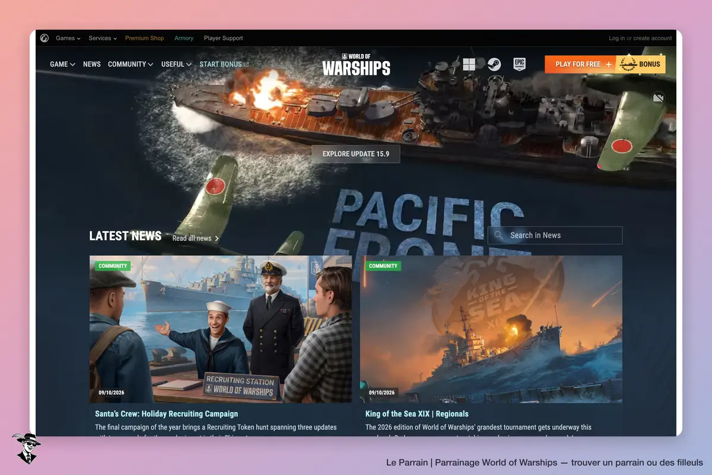Open Santa's Crew recruiting station thumbnail

click(221, 330)
